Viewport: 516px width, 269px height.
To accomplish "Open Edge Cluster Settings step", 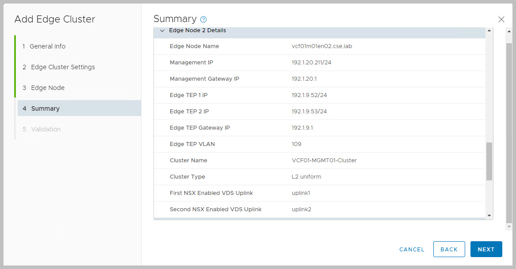I will pyautogui.click(x=63, y=67).
